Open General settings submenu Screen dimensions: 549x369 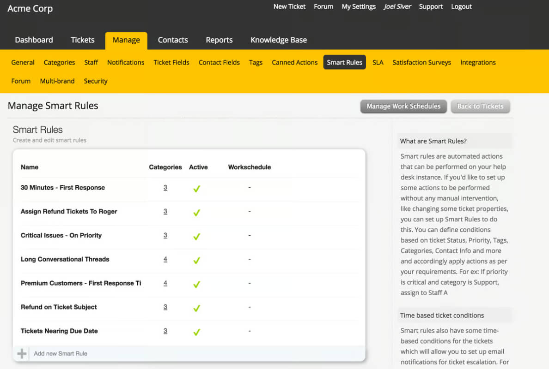click(x=23, y=62)
